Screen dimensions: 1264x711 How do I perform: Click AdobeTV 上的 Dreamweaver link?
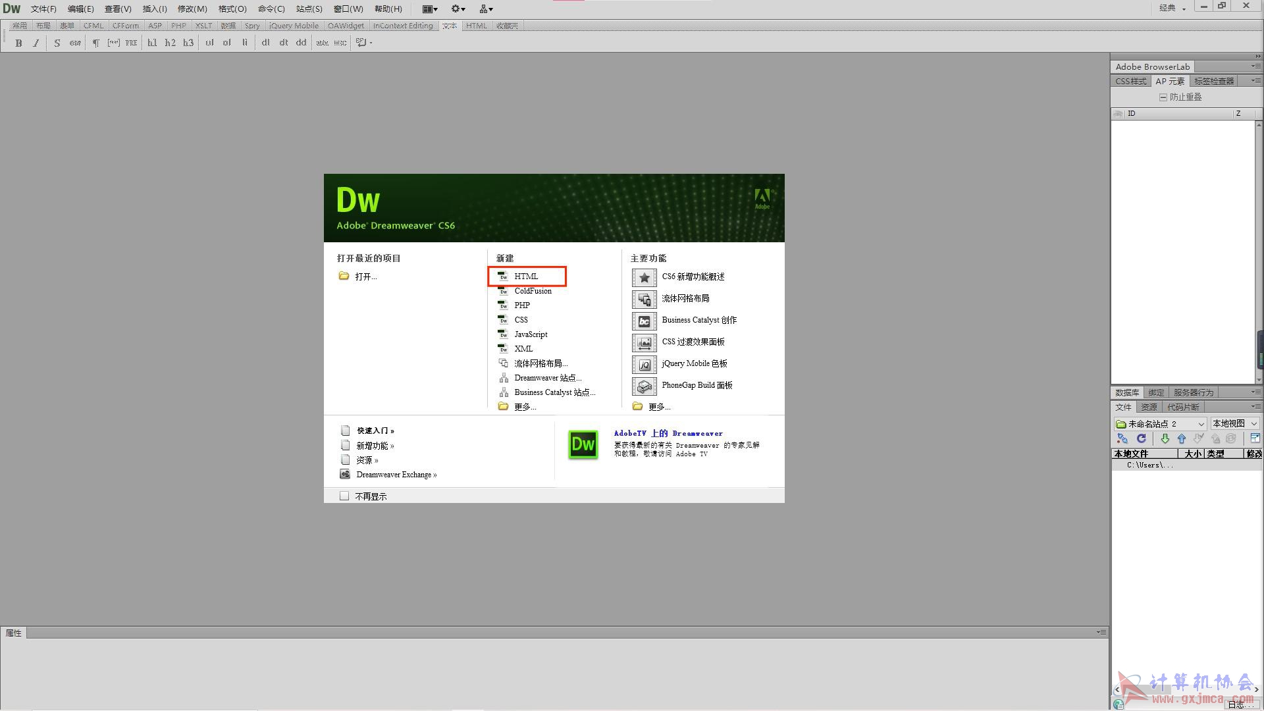668,433
